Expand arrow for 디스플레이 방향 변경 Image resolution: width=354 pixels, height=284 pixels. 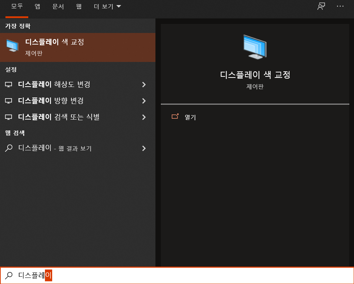pyautogui.click(x=144, y=101)
